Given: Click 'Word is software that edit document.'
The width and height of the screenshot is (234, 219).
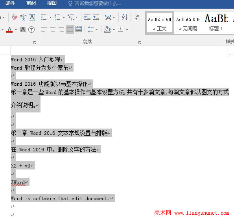Looking at the screenshot, I should coord(60,199).
